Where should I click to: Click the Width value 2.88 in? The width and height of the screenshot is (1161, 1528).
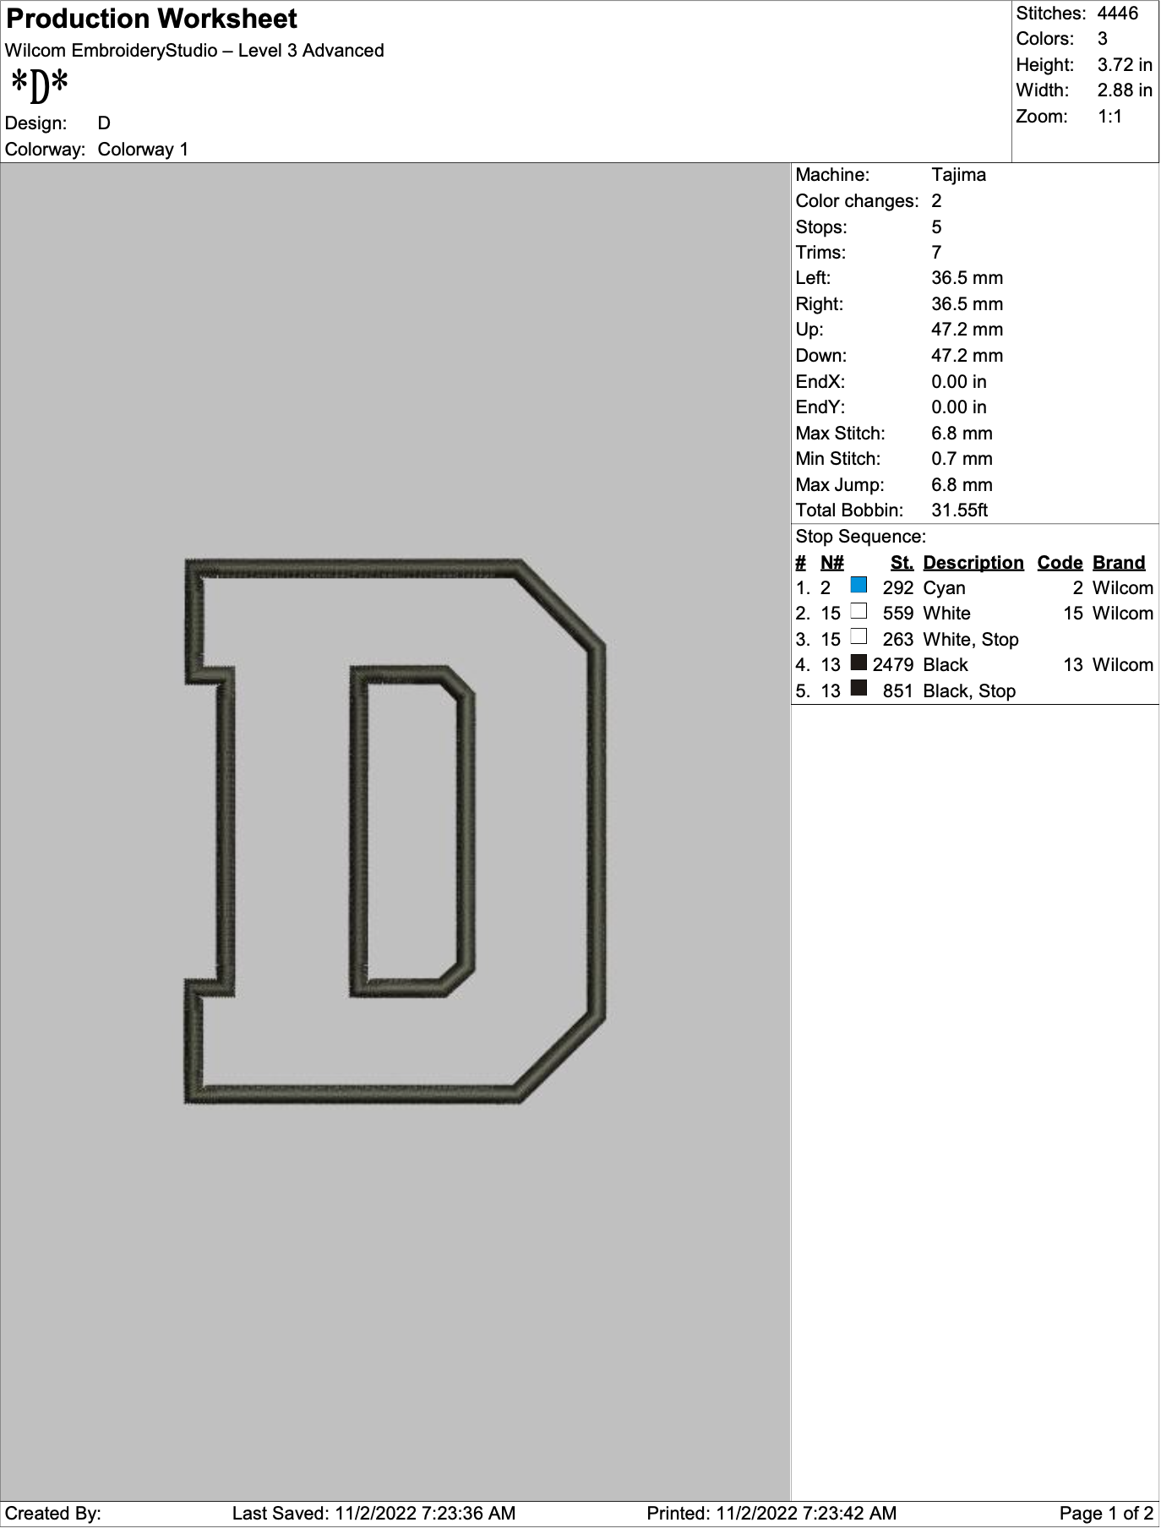click(1125, 90)
